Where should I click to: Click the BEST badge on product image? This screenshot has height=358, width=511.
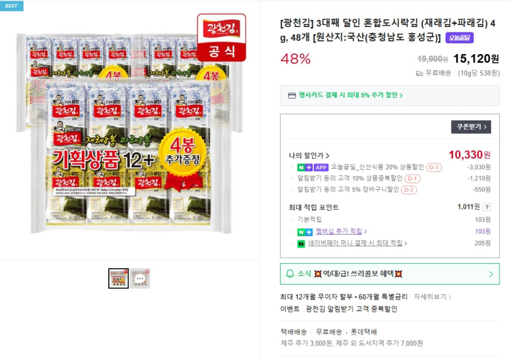11,6
